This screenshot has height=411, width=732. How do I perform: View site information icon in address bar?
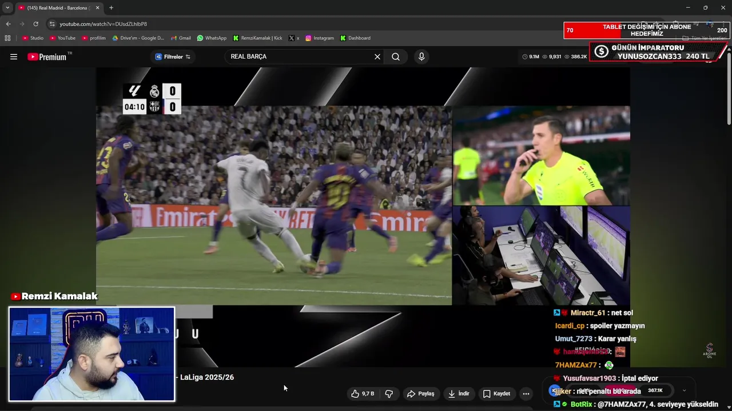point(52,24)
